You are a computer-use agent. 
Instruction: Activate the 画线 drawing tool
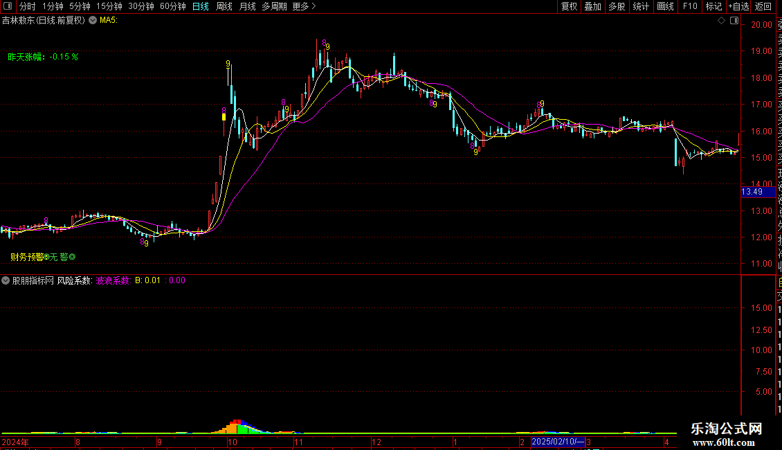click(665, 6)
